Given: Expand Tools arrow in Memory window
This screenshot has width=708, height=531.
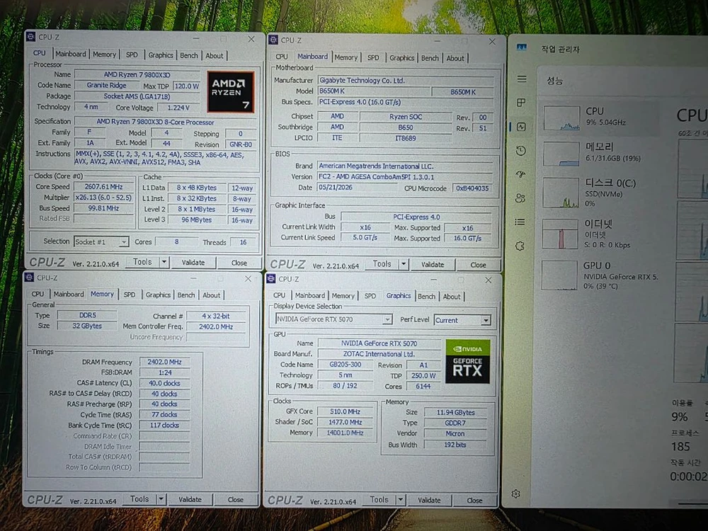Looking at the screenshot, I should 161,499.
